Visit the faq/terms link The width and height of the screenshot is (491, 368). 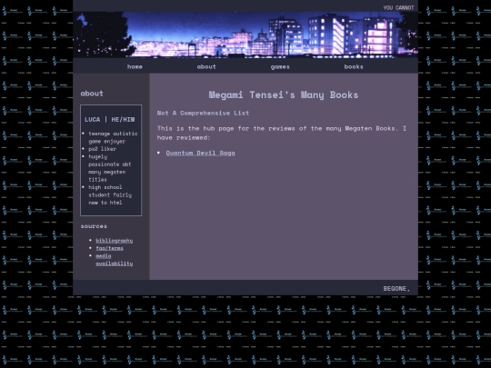pos(109,248)
